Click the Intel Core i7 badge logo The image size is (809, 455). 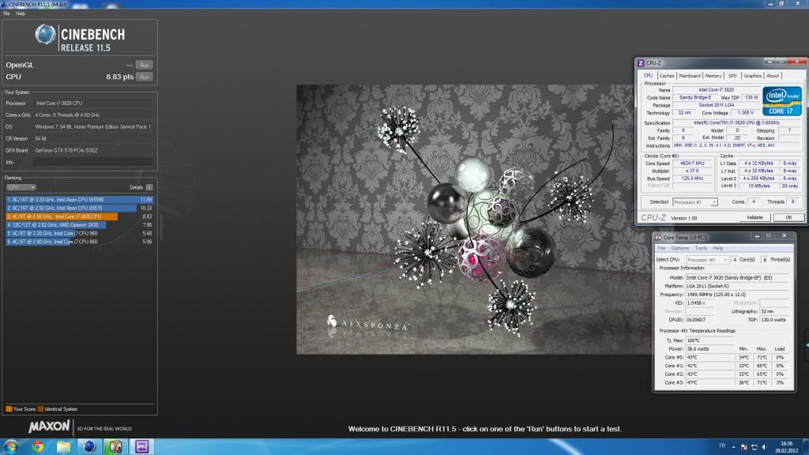coord(781,101)
